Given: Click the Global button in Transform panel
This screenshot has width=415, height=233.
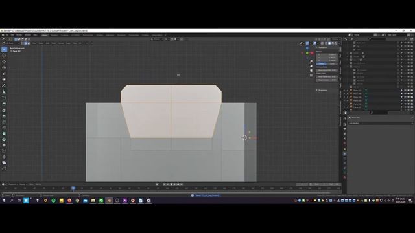Looking at the screenshot, I should [x=322, y=64].
